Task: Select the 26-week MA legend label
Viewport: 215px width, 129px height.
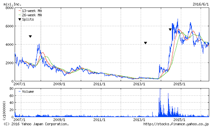Action: pyautogui.click(x=32, y=15)
